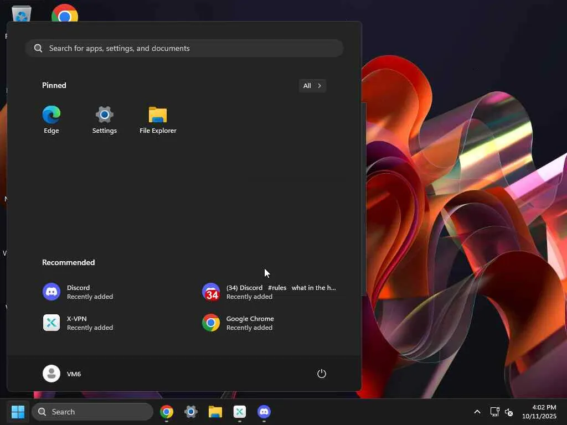This screenshot has width=567, height=425.
Task: Open the power options button
Action: pyautogui.click(x=322, y=374)
